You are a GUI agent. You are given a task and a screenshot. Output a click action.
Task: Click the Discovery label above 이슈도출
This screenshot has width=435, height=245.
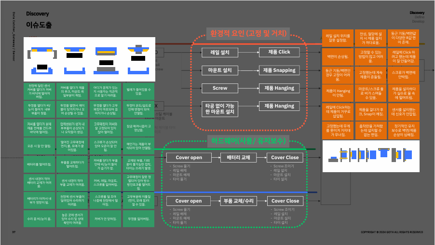pyautogui.click(x=38, y=14)
